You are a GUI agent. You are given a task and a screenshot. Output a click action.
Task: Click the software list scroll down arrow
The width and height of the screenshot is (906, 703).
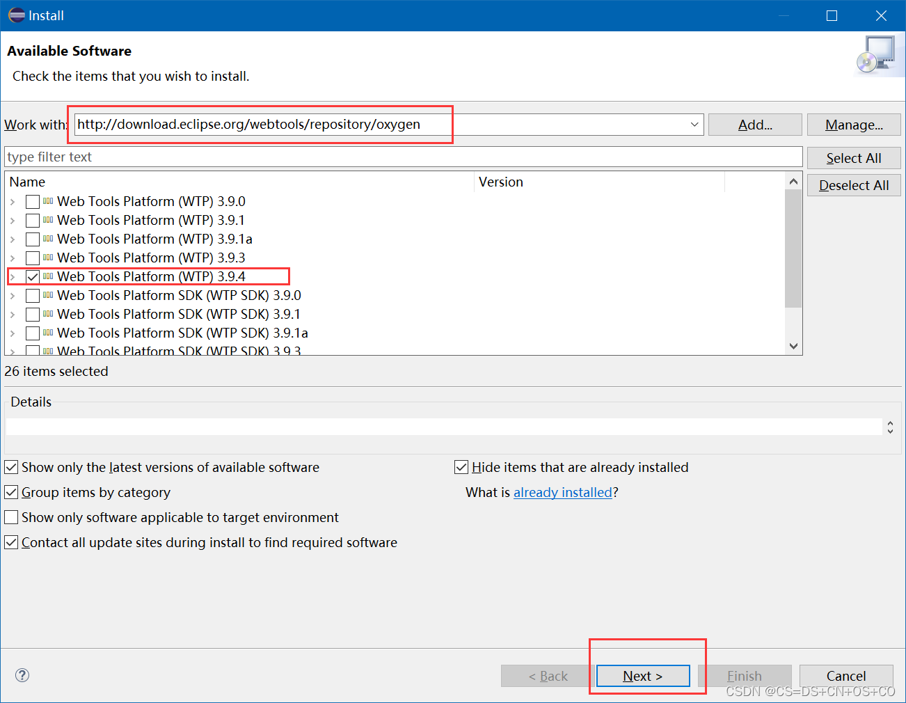(793, 346)
